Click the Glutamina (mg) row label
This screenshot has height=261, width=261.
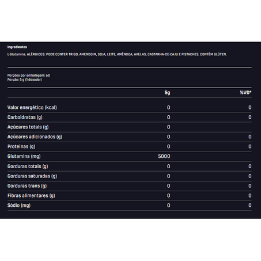coord(24,157)
